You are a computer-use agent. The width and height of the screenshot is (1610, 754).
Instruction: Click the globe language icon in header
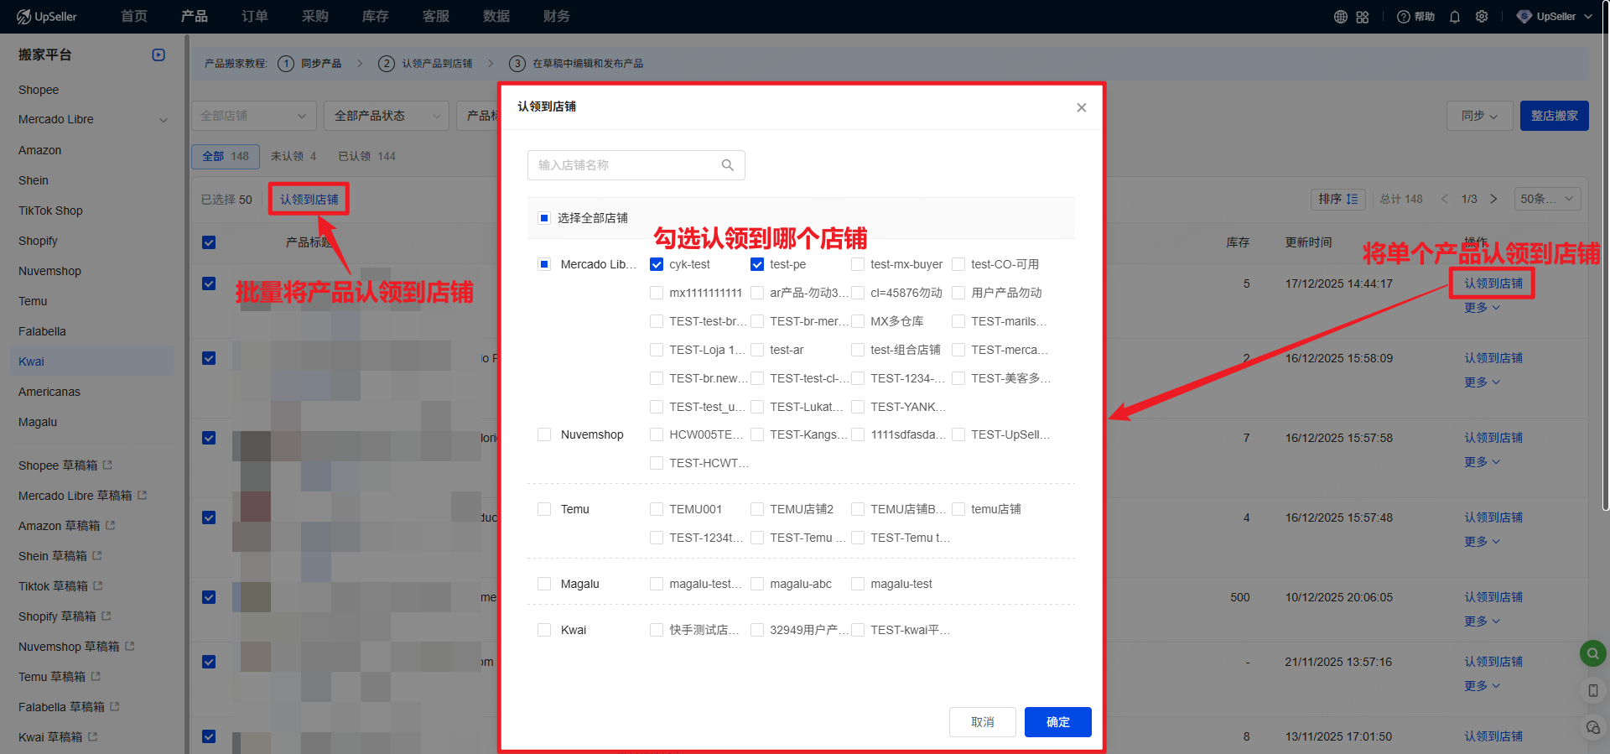1340,17
